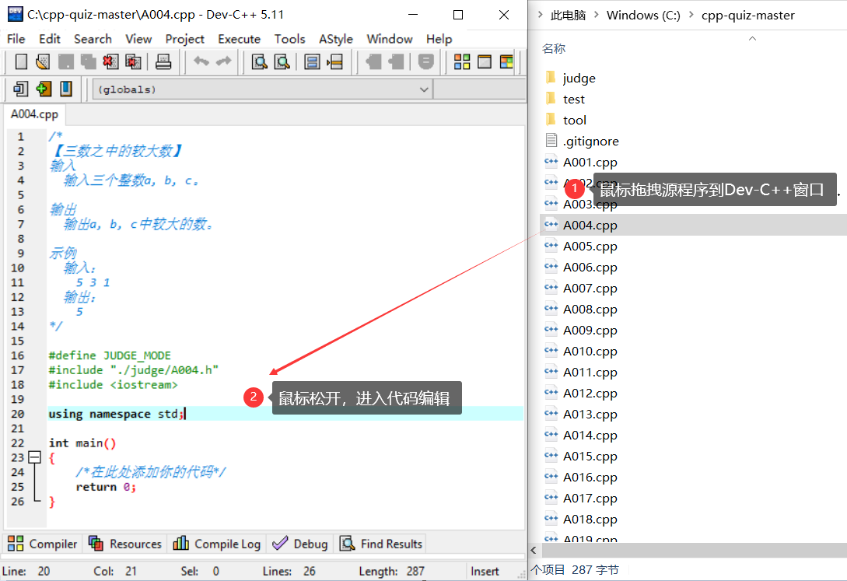Collapse the main function fold at line 23
The height and width of the screenshot is (581, 847).
(34, 457)
